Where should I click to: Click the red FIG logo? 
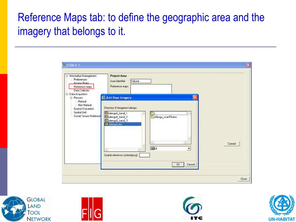(92, 209)
